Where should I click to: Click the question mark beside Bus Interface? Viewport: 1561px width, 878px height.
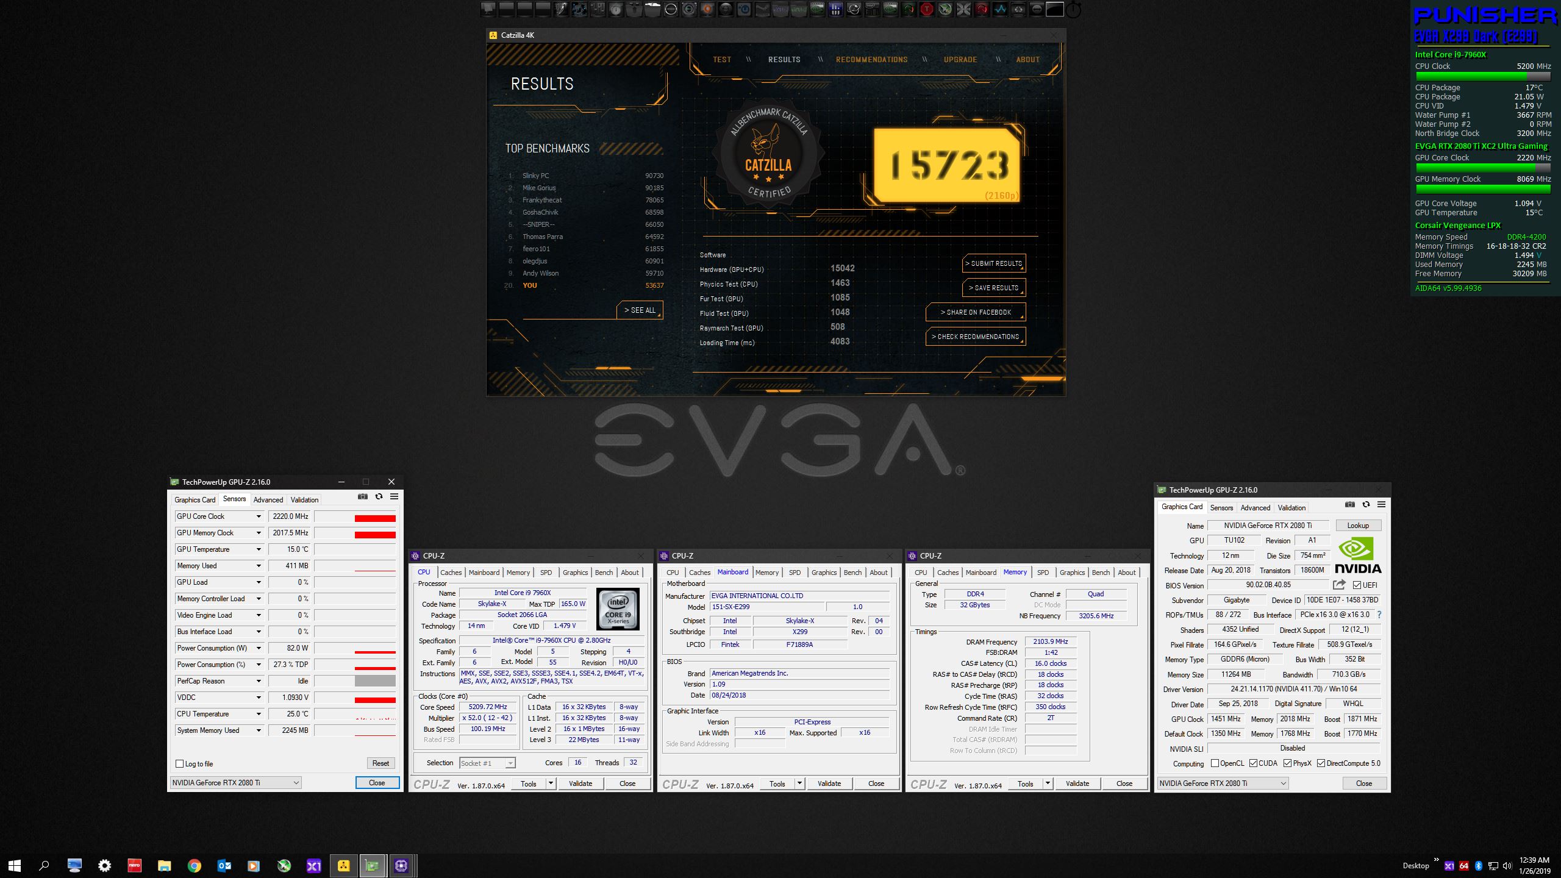1379,615
